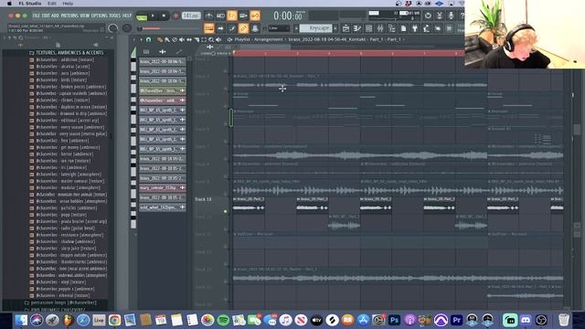The height and width of the screenshot is (329, 585).
Task: Select the horror [ambience] sample
Action: pyautogui.click(x=65, y=154)
